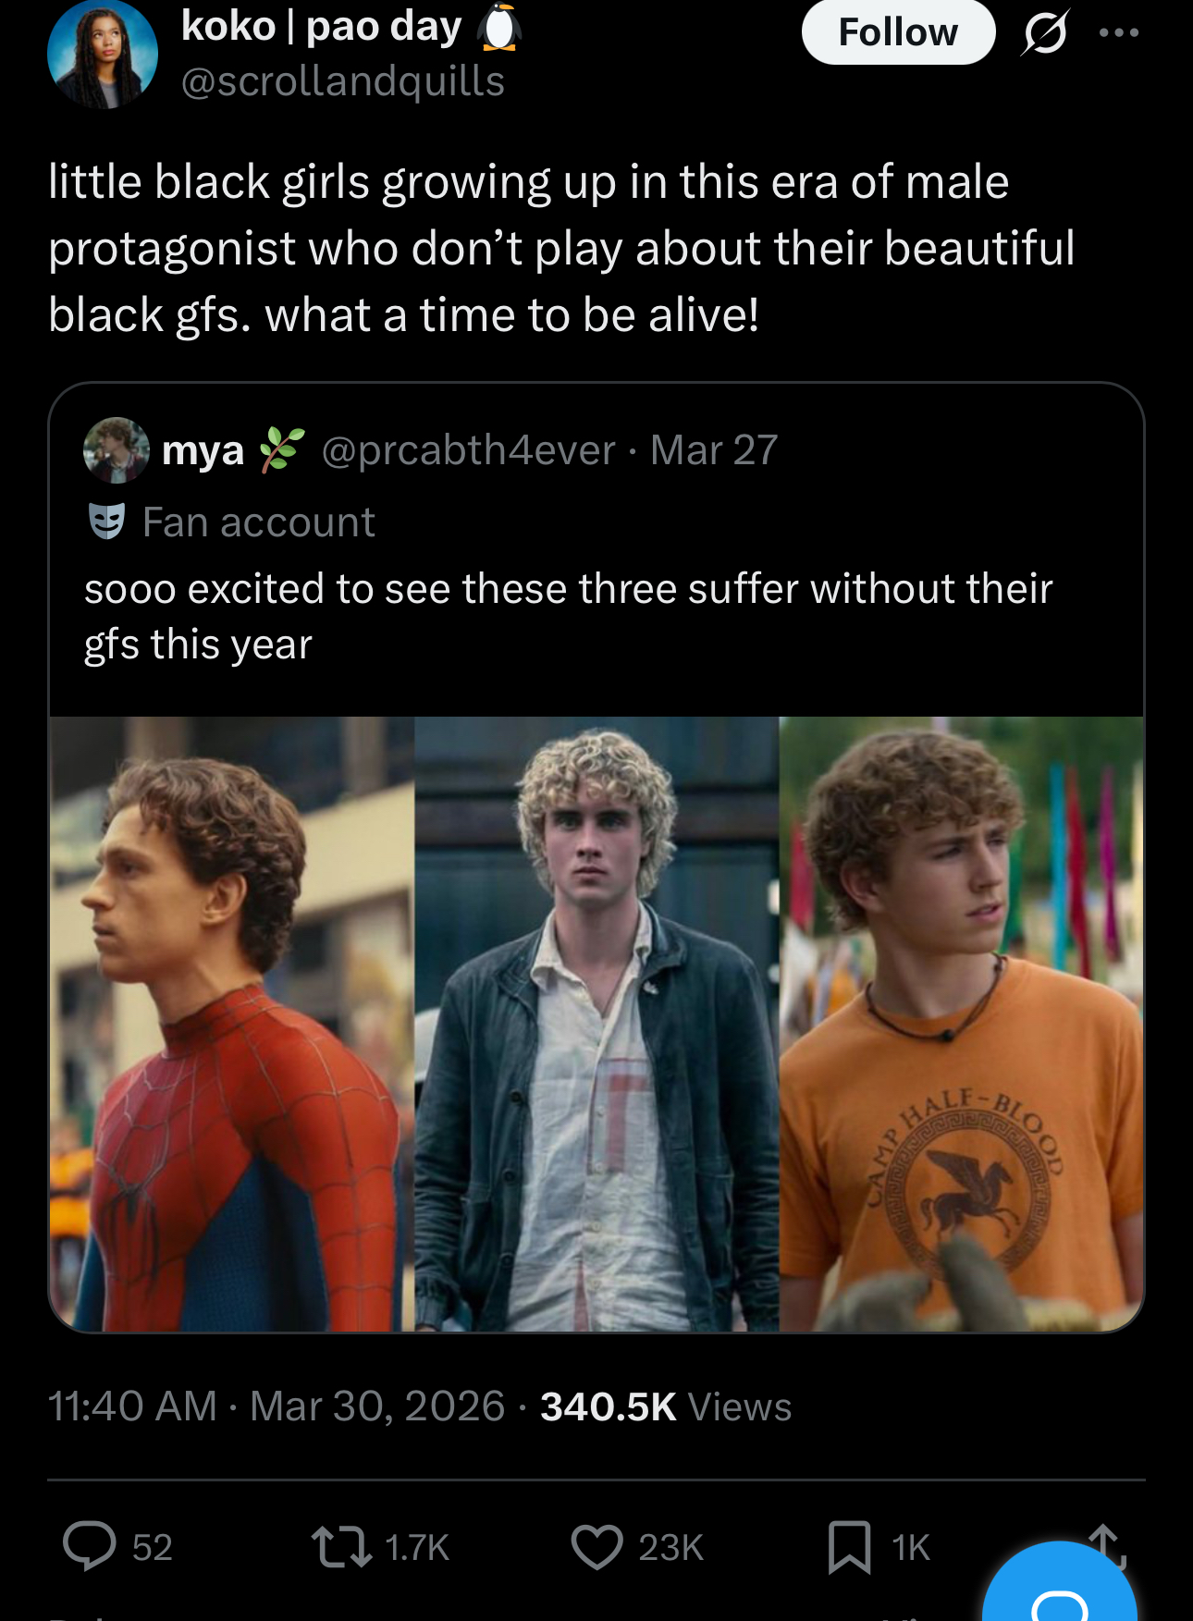Viewport: 1193px width, 1621px height.
Task: Open mya's small profile avatar
Action: [117, 450]
